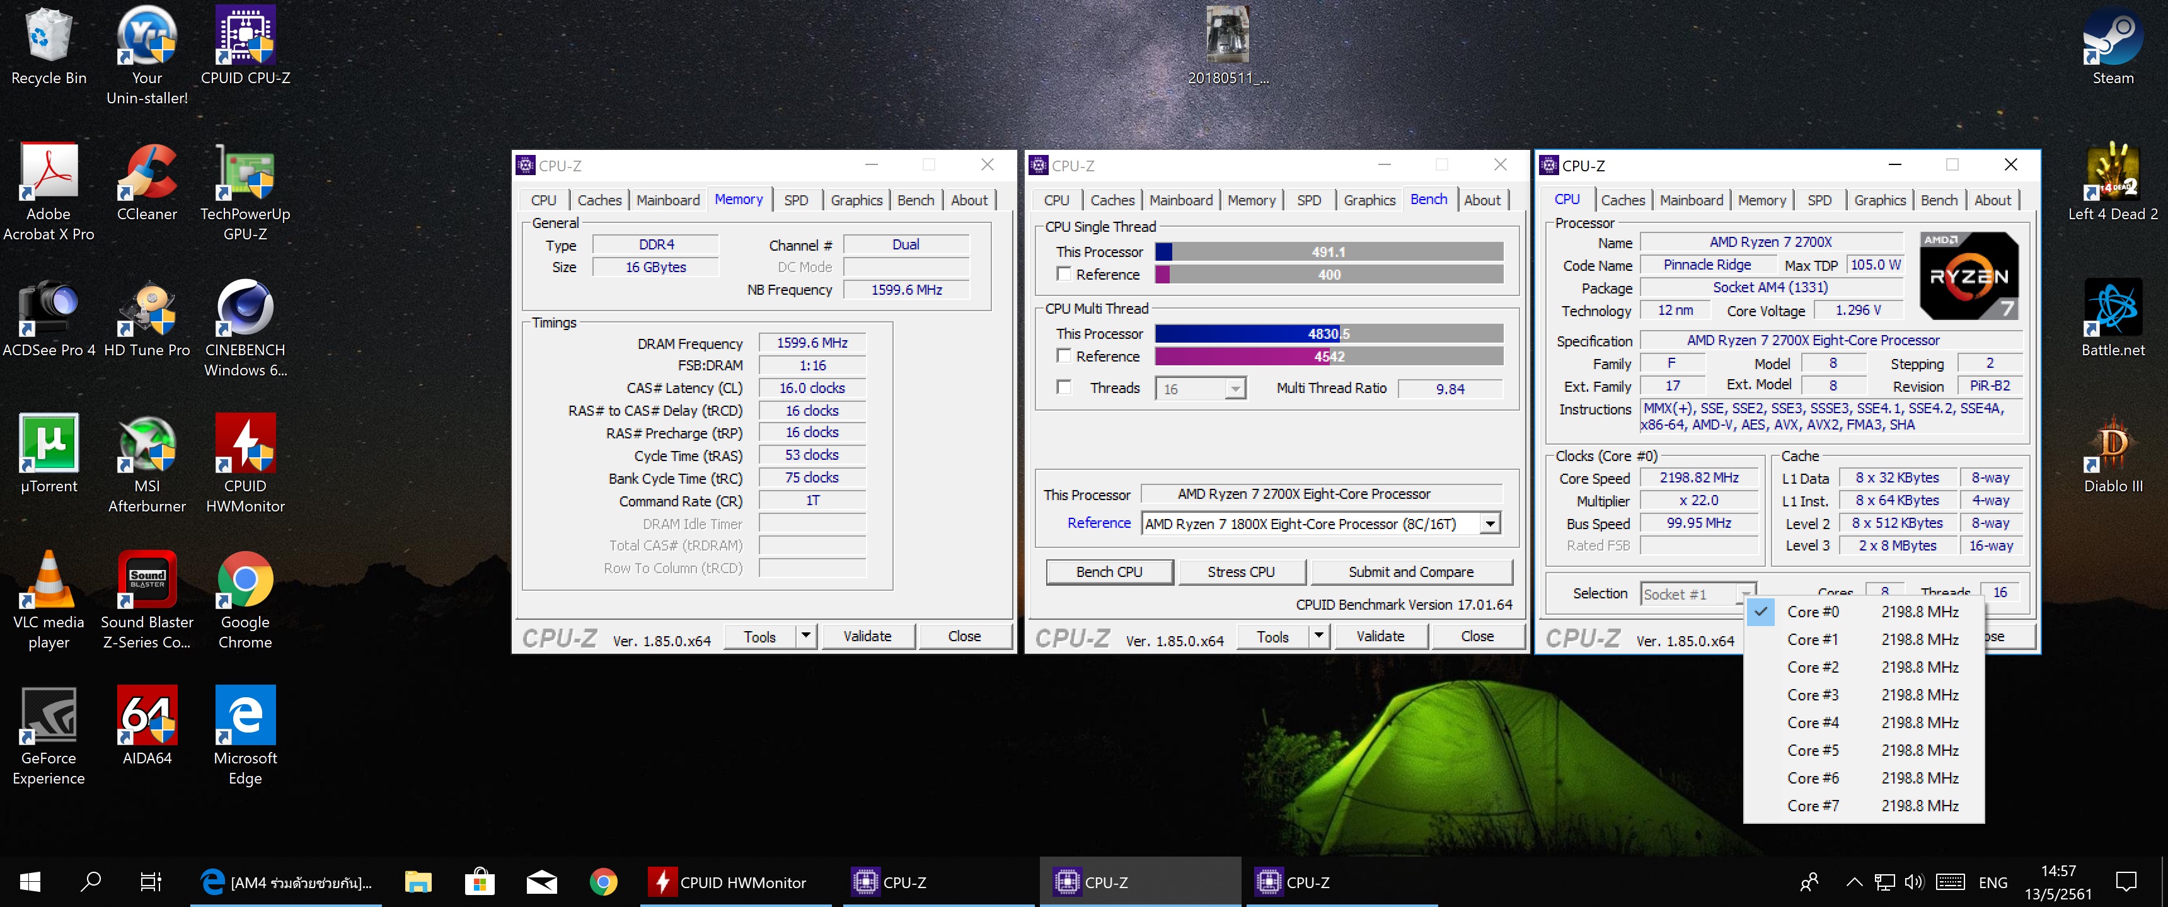Click the single thread 491.1 score bar
The height and width of the screenshot is (907, 2168).
[x=1328, y=251]
